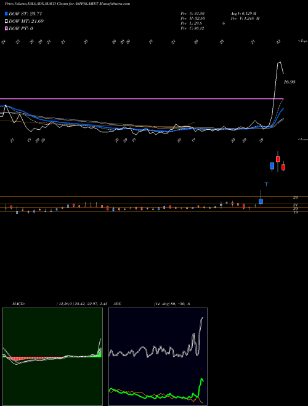The image size is (308, 406).
Task: Click the 'Pre H: 32.50' high value
Action: (193, 18)
